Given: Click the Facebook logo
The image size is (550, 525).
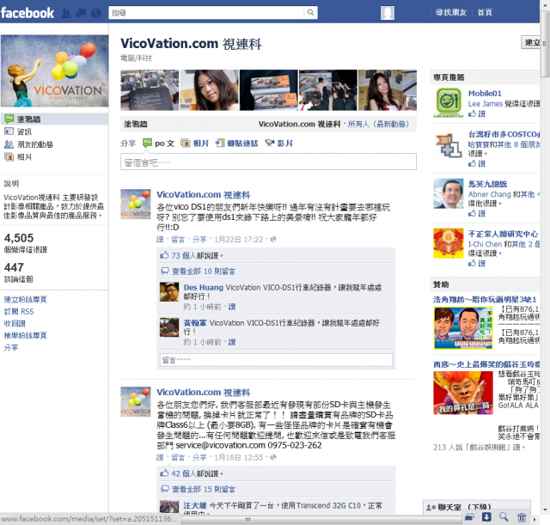Looking at the screenshot, I should tap(27, 13).
